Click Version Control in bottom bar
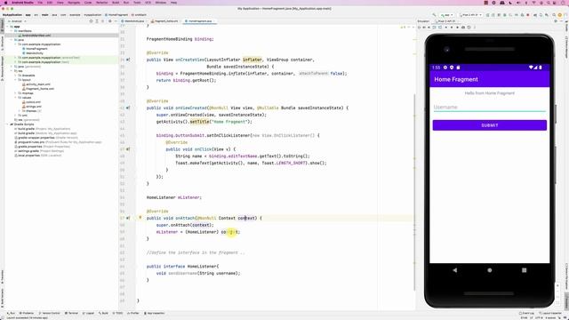This screenshot has height=320, width=569. pos(49,313)
